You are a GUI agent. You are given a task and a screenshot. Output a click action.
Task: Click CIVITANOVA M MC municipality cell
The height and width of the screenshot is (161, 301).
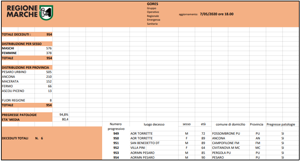point(226,148)
